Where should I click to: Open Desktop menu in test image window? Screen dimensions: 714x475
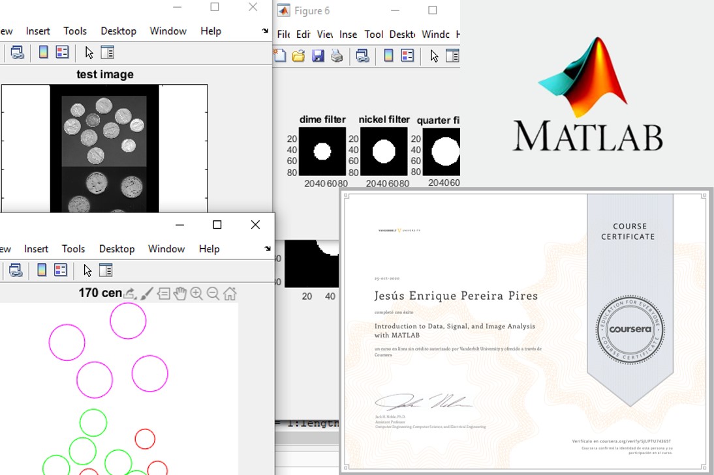[x=118, y=31]
